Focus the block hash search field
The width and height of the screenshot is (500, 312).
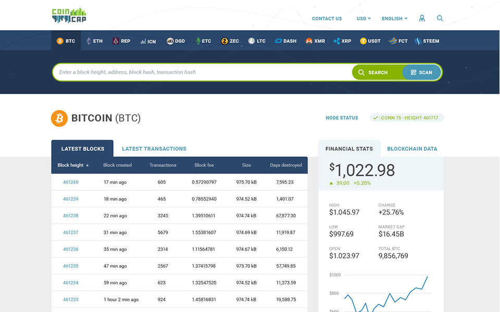(x=203, y=72)
